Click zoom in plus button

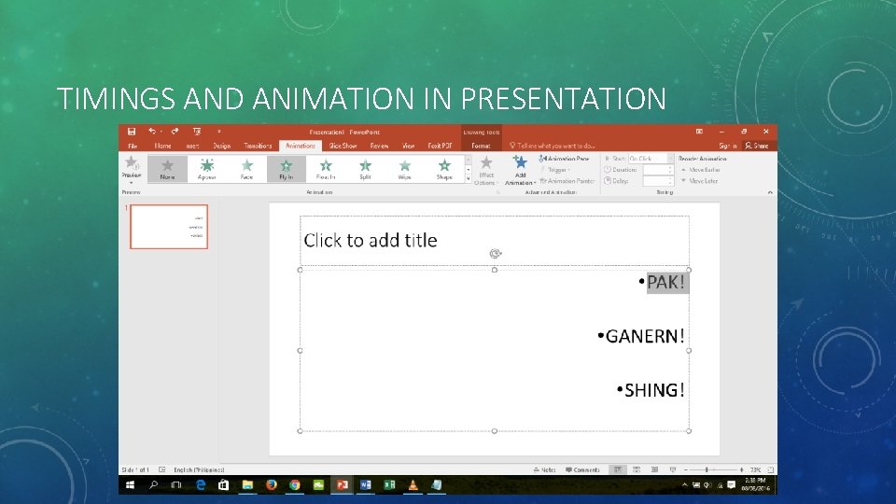pos(742,469)
